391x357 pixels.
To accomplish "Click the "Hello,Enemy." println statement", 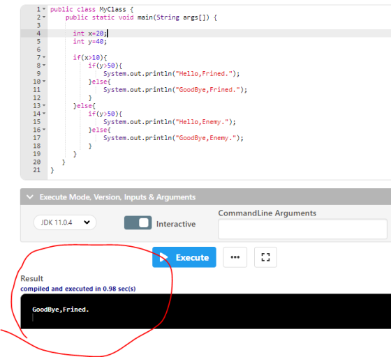I will click(x=170, y=122).
